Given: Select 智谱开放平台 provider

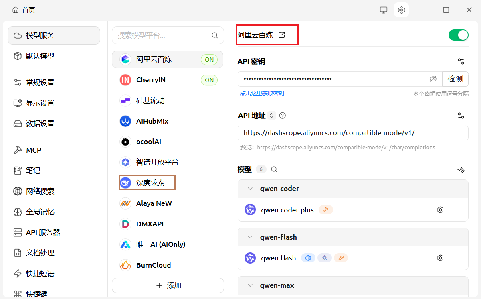Looking at the screenshot, I should [x=168, y=162].
